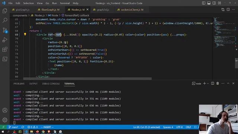The image size is (238, 134).
Task: Open Customize Layout in title bar
Action: [x=219, y=3]
